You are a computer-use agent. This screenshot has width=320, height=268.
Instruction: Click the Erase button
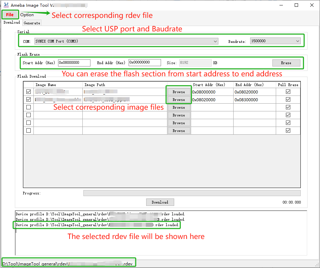tap(286, 63)
